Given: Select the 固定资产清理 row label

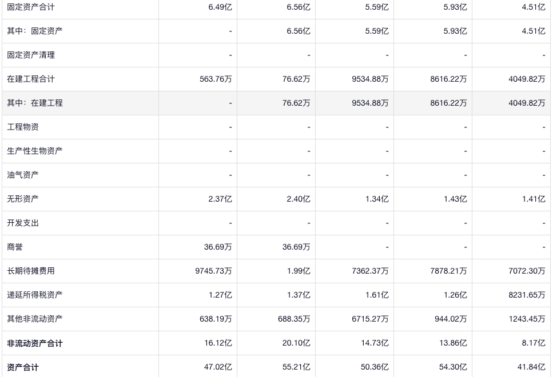Looking at the screenshot, I should pyautogui.click(x=31, y=55).
